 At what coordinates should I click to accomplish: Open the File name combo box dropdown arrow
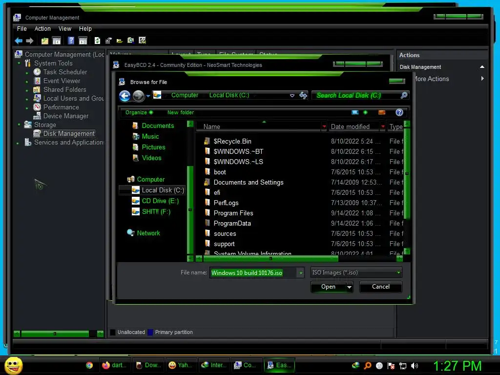pyautogui.click(x=301, y=273)
